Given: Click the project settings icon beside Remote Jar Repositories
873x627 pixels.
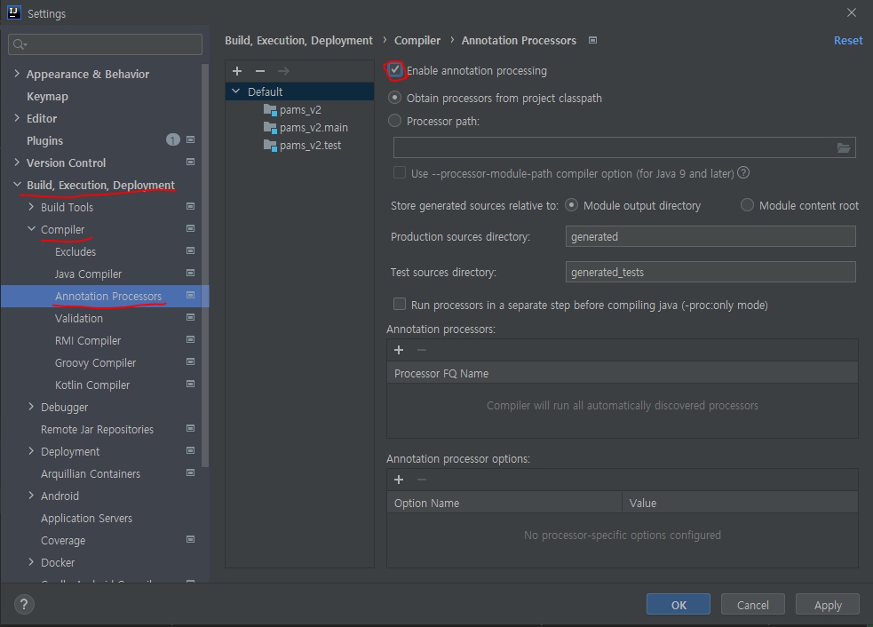Looking at the screenshot, I should [190, 429].
